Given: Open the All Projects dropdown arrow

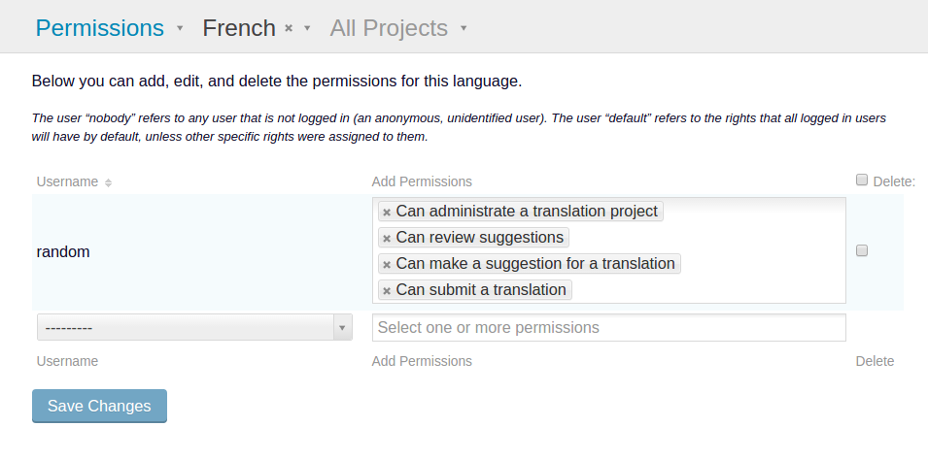Looking at the screenshot, I should click(464, 28).
